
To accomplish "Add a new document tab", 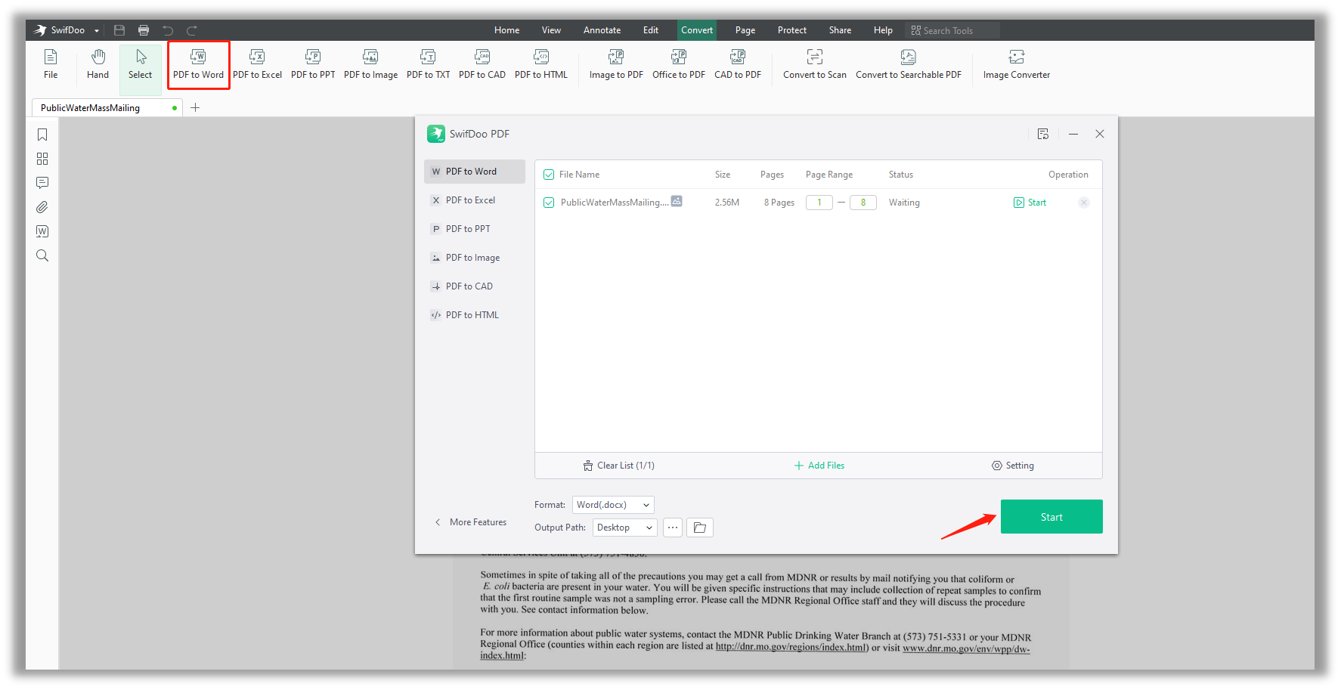I will click(x=195, y=107).
